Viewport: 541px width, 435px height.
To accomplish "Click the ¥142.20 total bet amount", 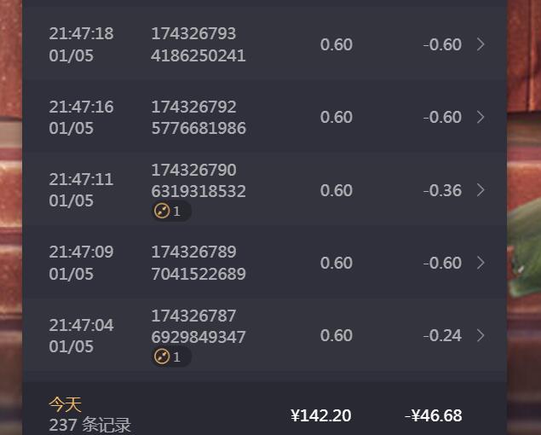I will coord(321,415).
